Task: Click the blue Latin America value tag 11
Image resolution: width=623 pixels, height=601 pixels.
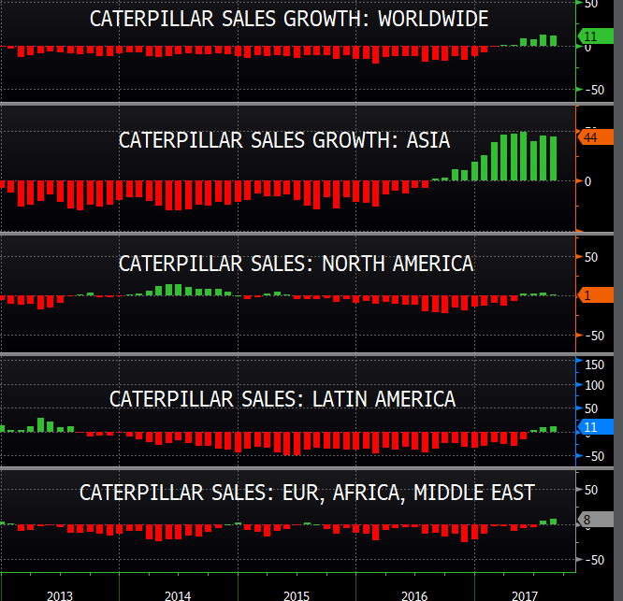Action: pos(596,427)
